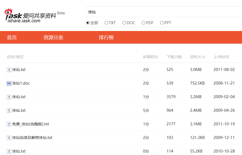Open 诛仙.txt uploaded 2011-08-02
The height and width of the screenshot is (155, 242).
(19, 70)
